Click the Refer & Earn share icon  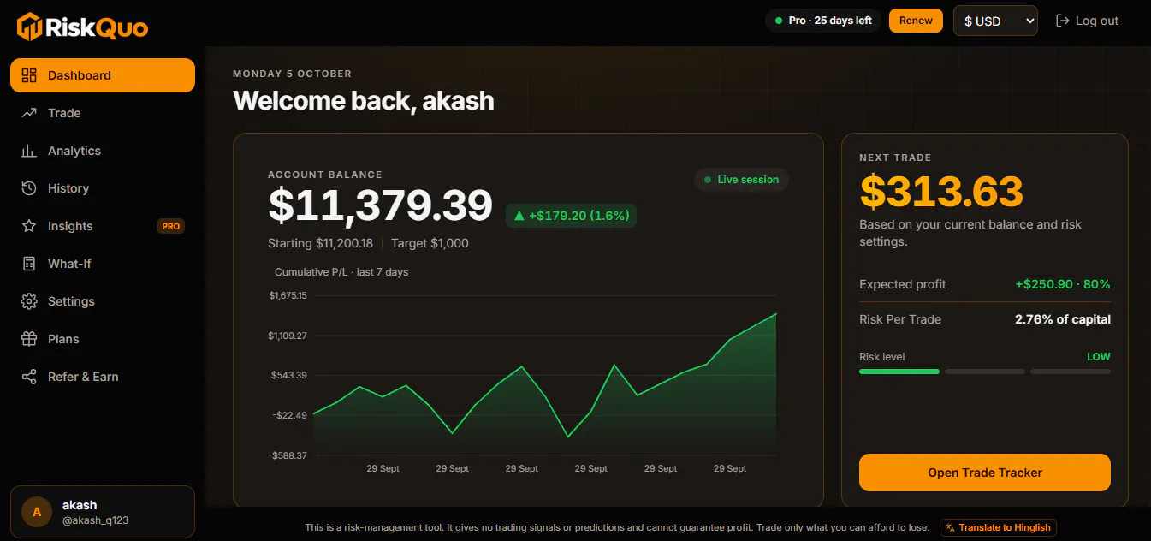(29, 377)
